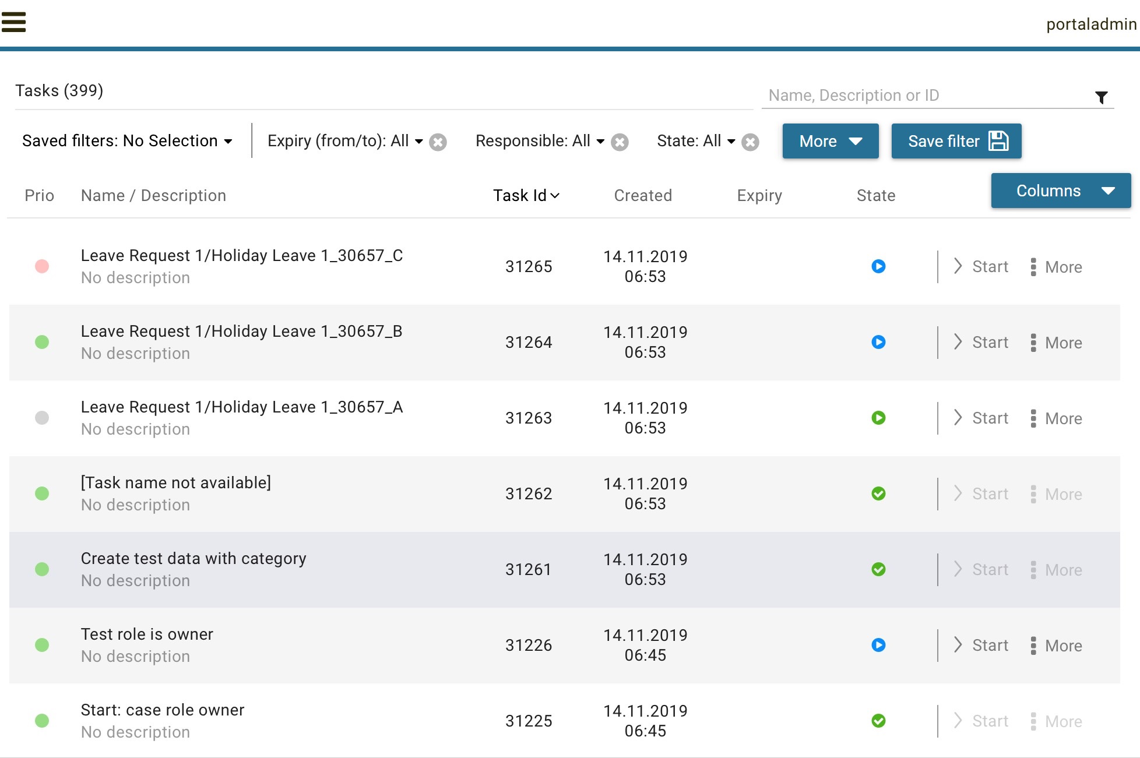Click red priority dot of task 31265
The height and width of the screenshot is (758, 1140).
point(42,266)
